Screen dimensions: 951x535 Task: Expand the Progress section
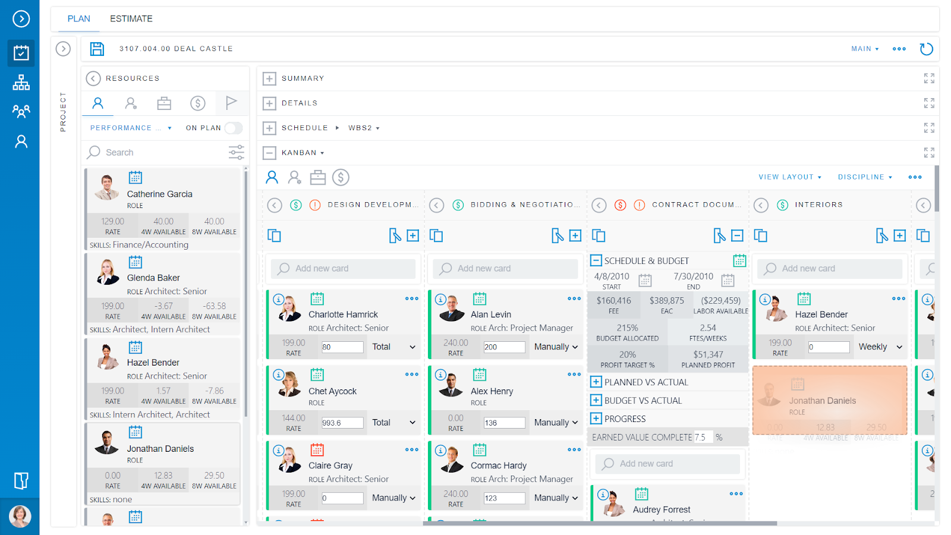coord(596,418)
